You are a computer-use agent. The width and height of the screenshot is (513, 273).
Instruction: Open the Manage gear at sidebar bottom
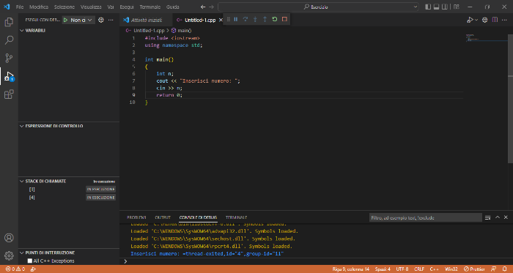click(x=9, y=255)
